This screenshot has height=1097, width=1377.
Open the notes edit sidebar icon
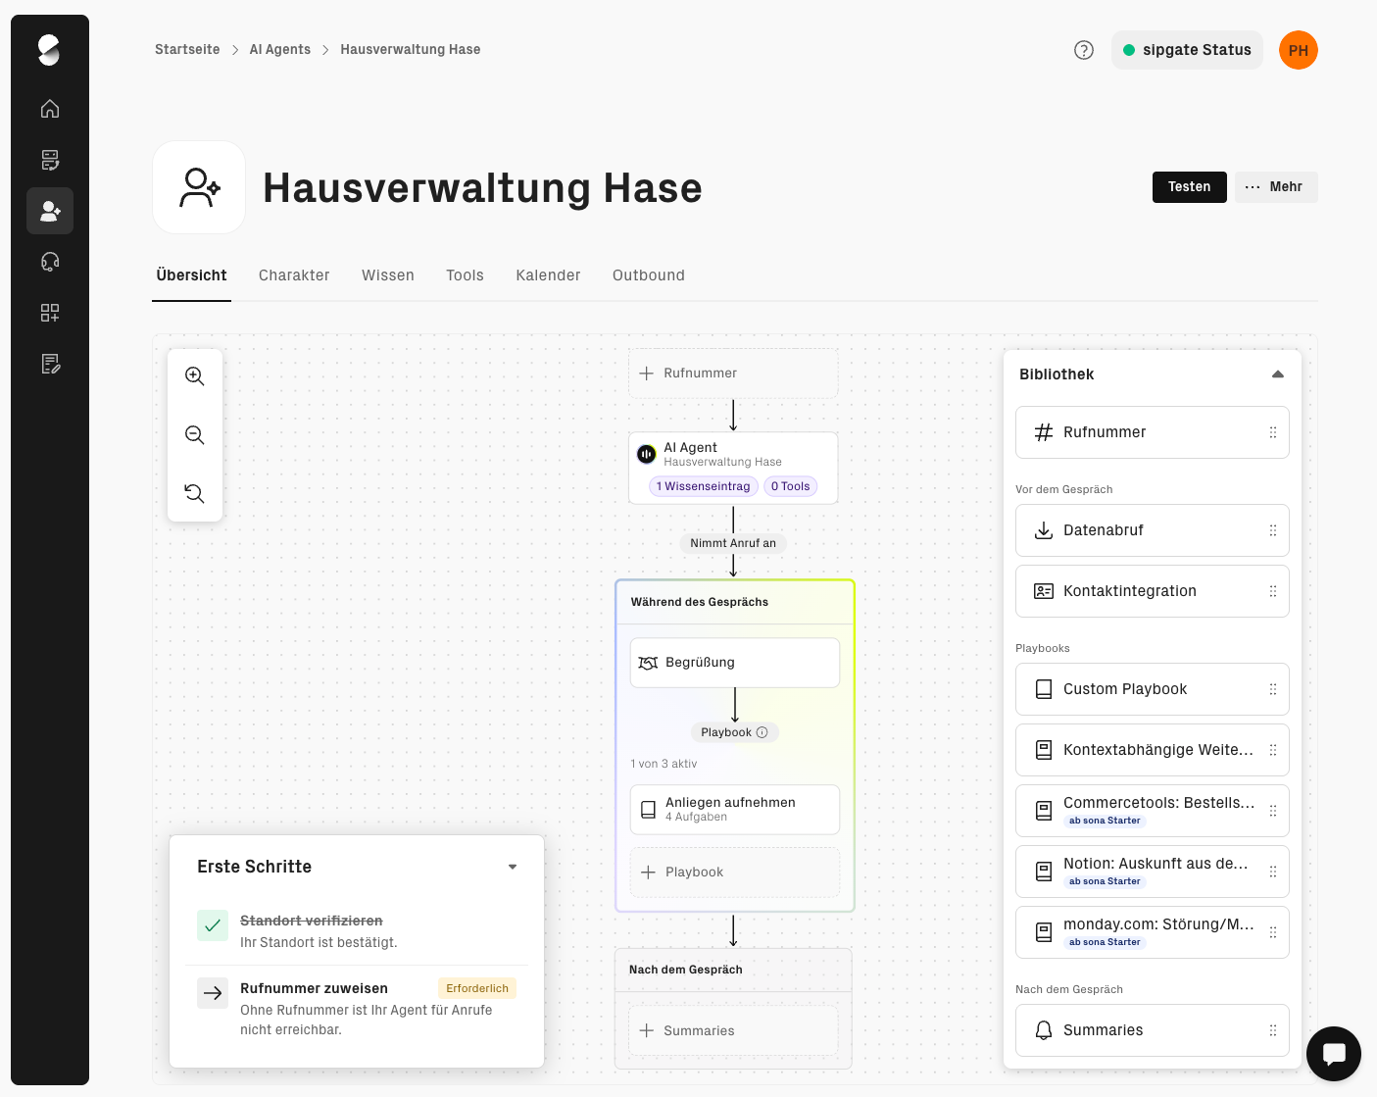[50, 364]
